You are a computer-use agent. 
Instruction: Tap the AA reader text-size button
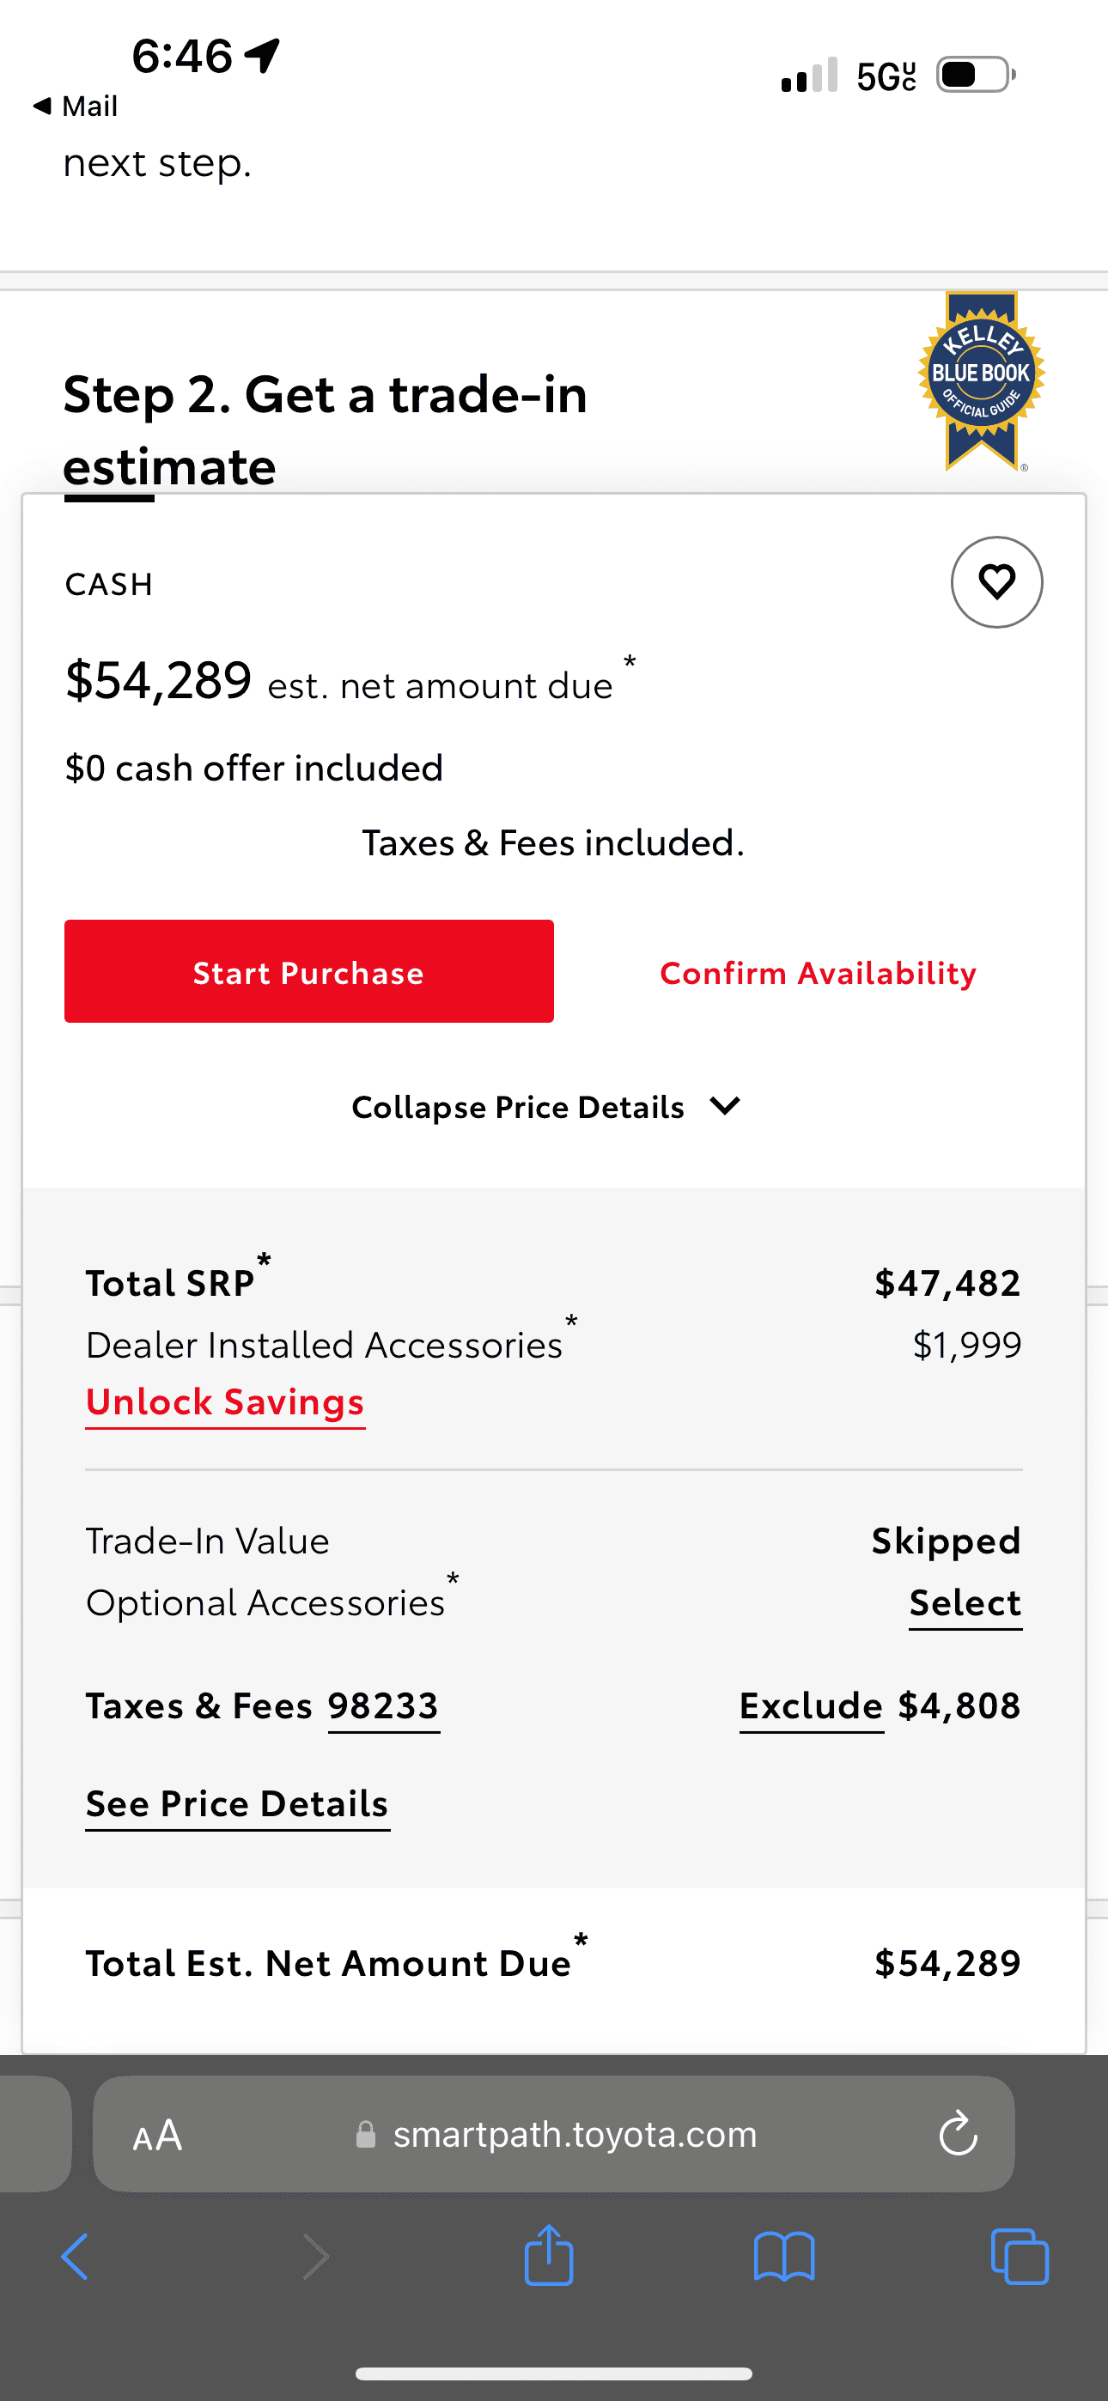click(158, 2135)
